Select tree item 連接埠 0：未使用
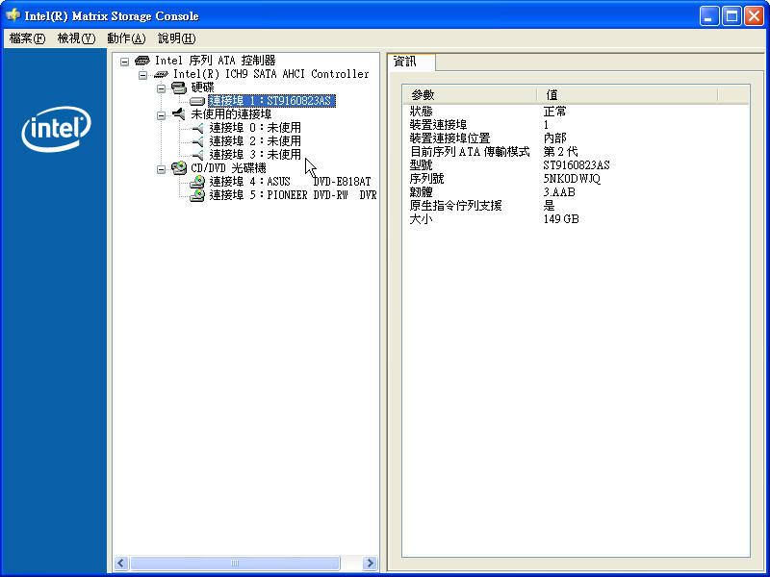This screenshot has width=770, height=577. pyautogui.click(x=255, y=128)
